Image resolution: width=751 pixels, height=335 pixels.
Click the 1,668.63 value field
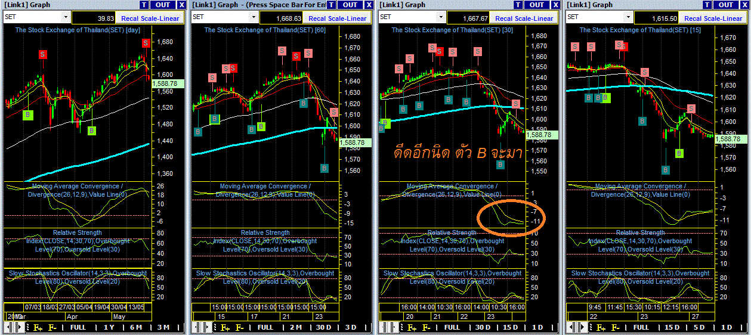281,18
